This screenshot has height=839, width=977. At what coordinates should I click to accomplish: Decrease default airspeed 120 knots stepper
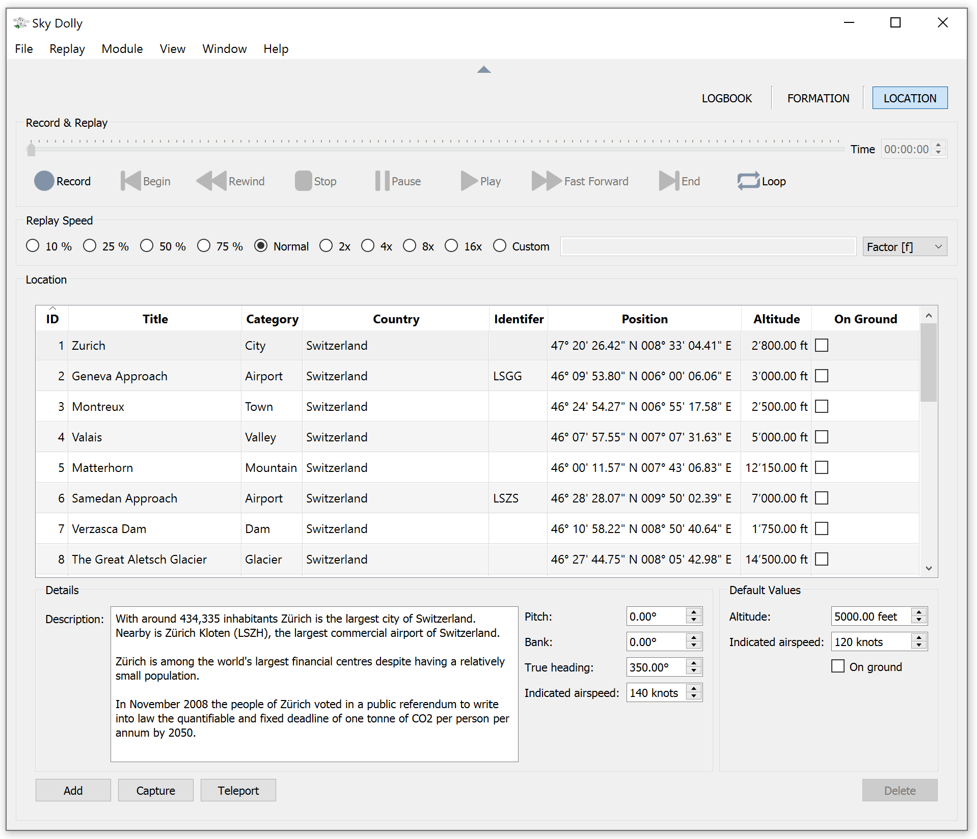919,646
